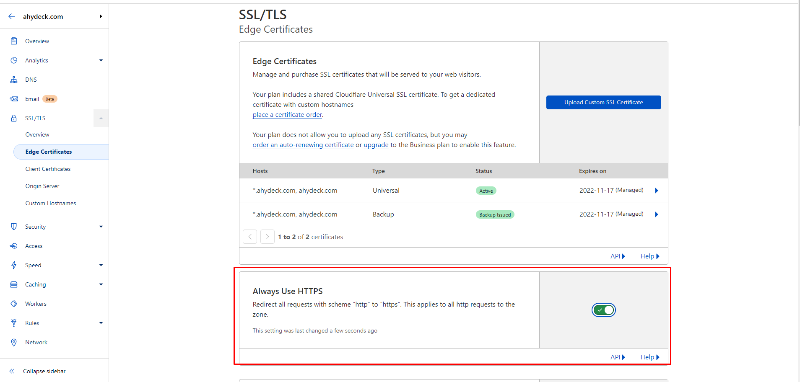The width and height of the screenshot is (800, 382).
Task: Disable the Always Use HTTPS toggle
Action: click(603, 310)
